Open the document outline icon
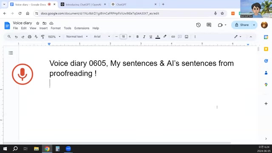The width and height of the screenshot is (272, 153). (11, 53)
